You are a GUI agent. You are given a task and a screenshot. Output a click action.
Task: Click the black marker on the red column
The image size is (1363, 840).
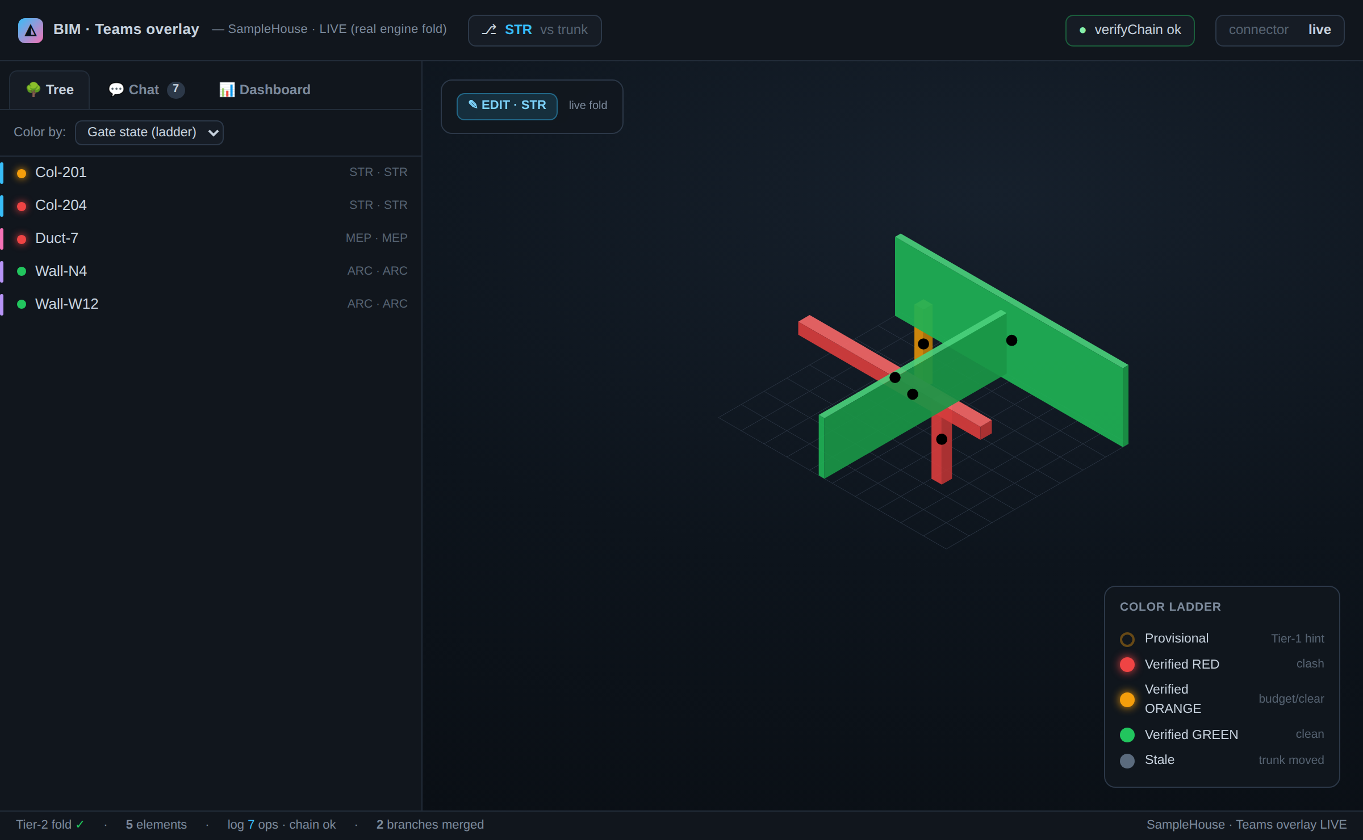pyautogui.click(x=942, y=439)
